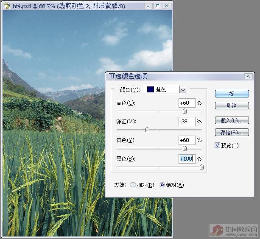Select the 相对 method radio button
This screenshot has height=239, width=260.
tap(133, 185)
